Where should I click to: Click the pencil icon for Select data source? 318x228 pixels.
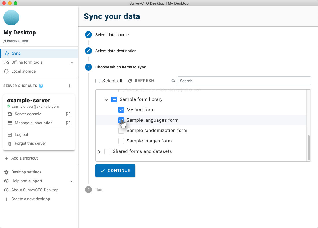click(88, 35)
